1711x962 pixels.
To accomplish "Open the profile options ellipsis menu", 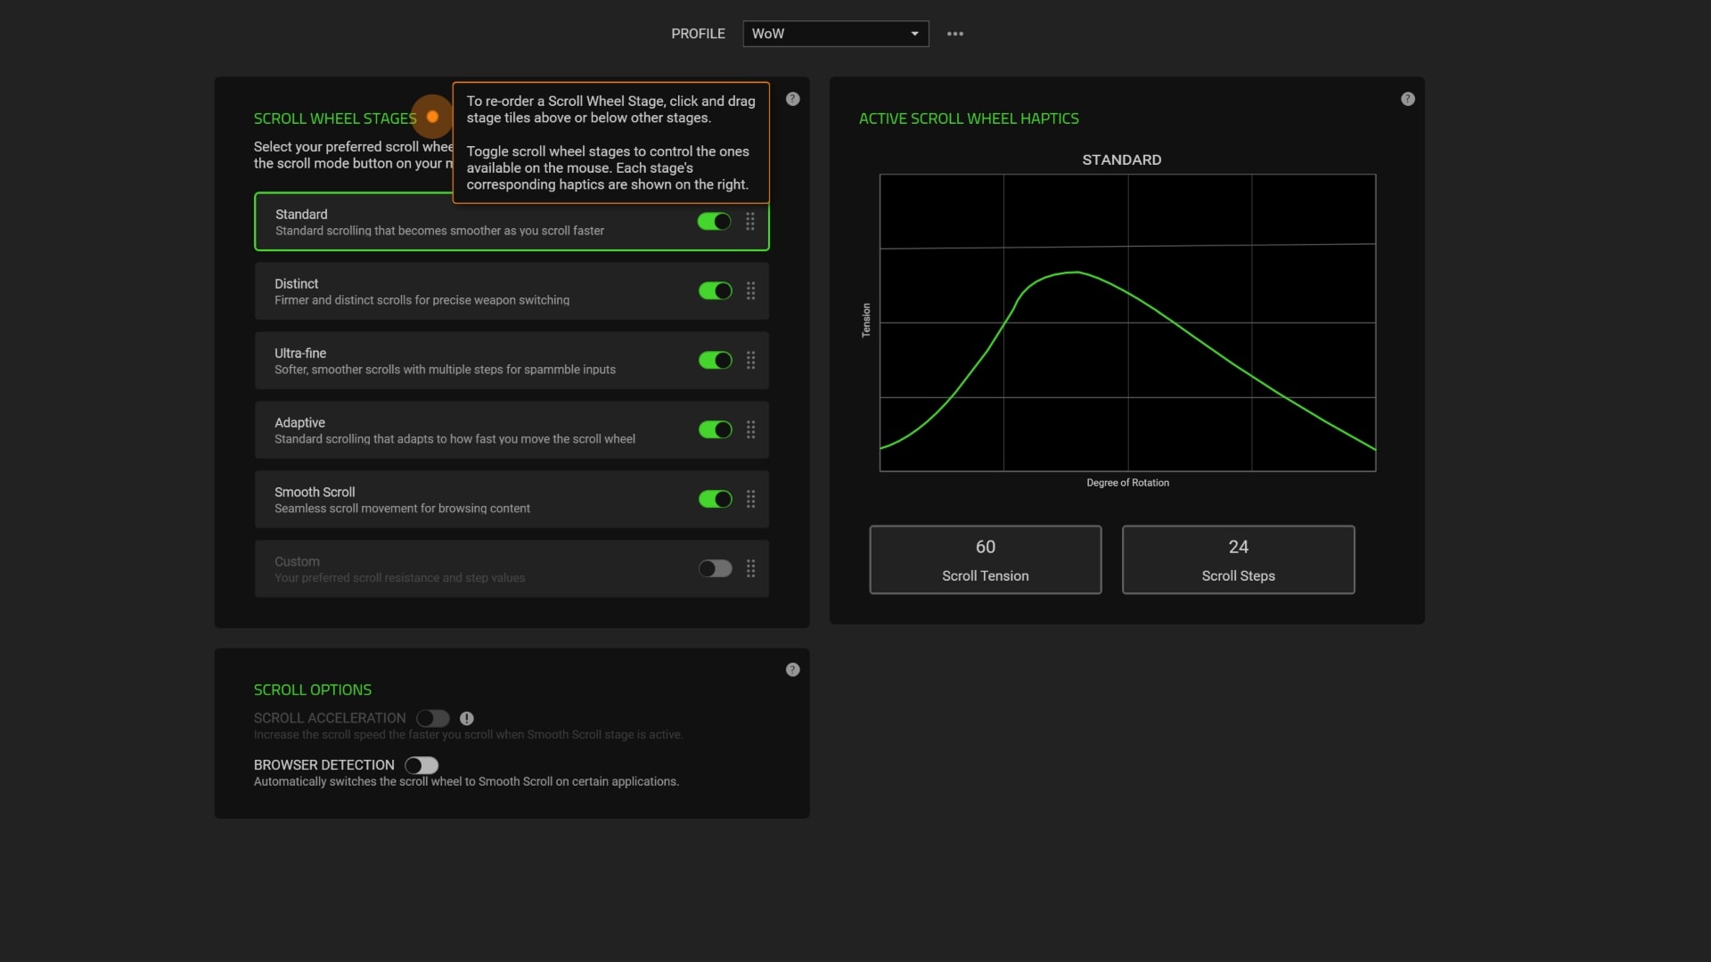I will (x=955, y=34).
